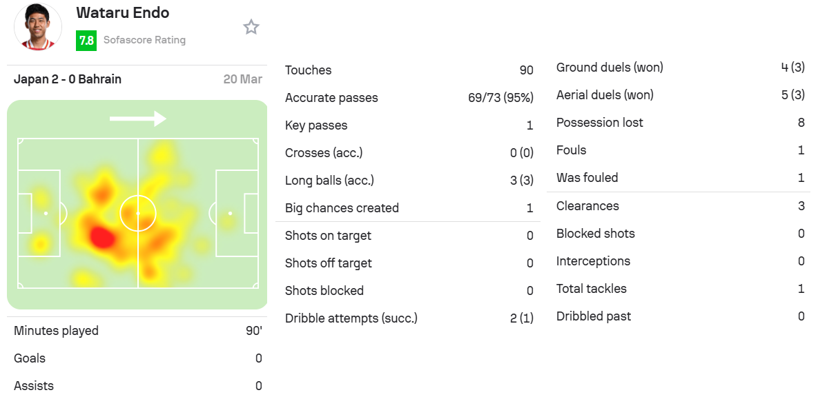Select the Ground duels (won) row
The image size is (818, 397).
680,68
